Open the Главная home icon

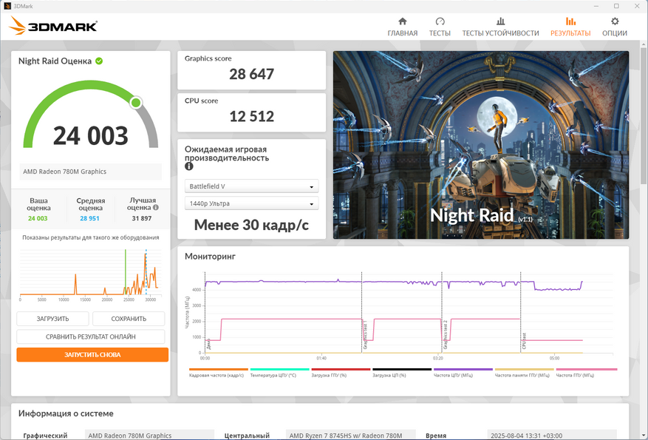(402, 22)
